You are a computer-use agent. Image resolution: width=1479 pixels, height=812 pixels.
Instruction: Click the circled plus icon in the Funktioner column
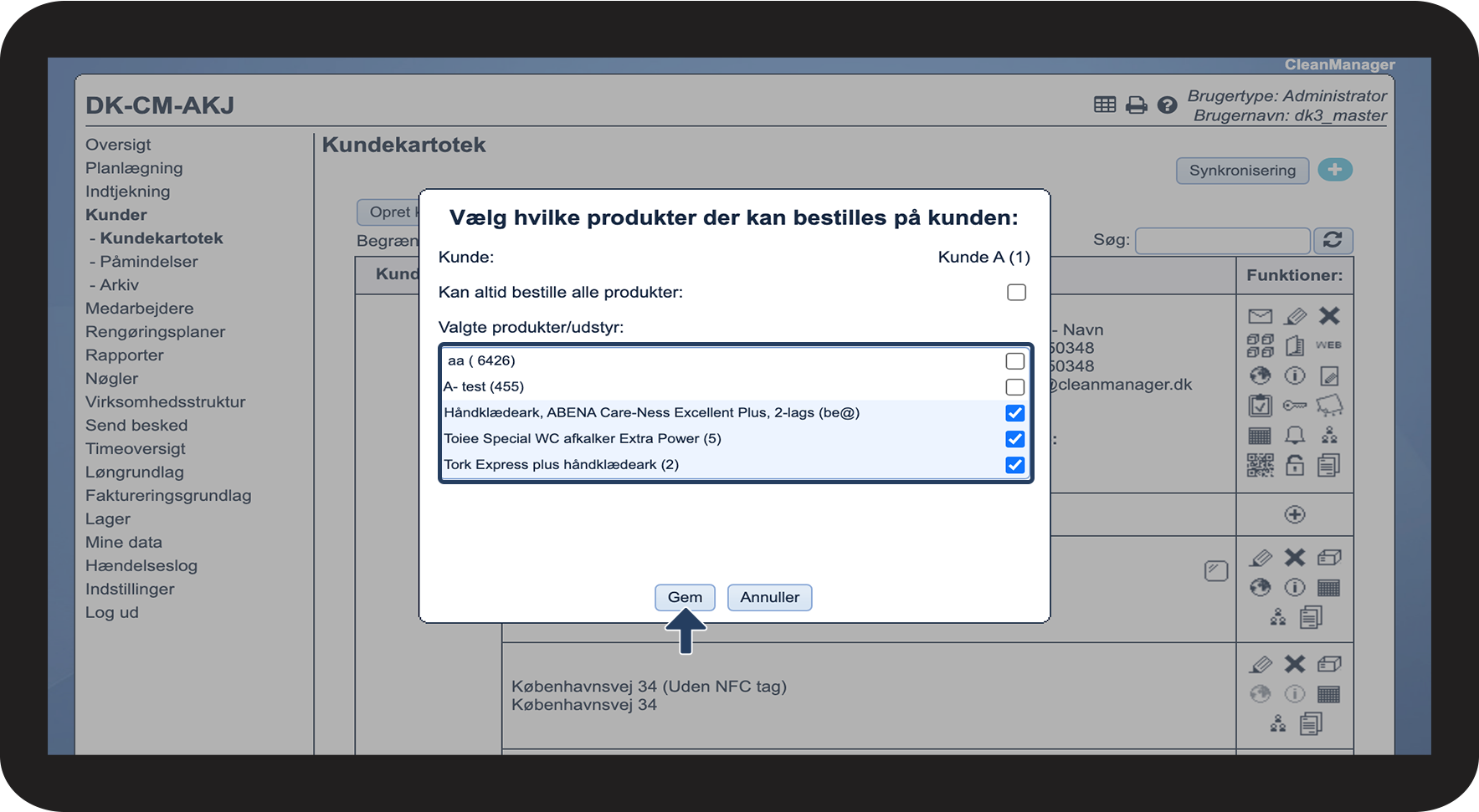point(1295,514)
